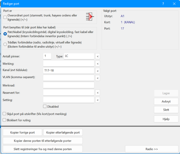Expand the Radio >> section
Screen dimensions: 180x154
coord(151,149)
